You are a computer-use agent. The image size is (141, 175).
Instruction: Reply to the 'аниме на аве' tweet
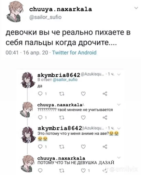40,147
